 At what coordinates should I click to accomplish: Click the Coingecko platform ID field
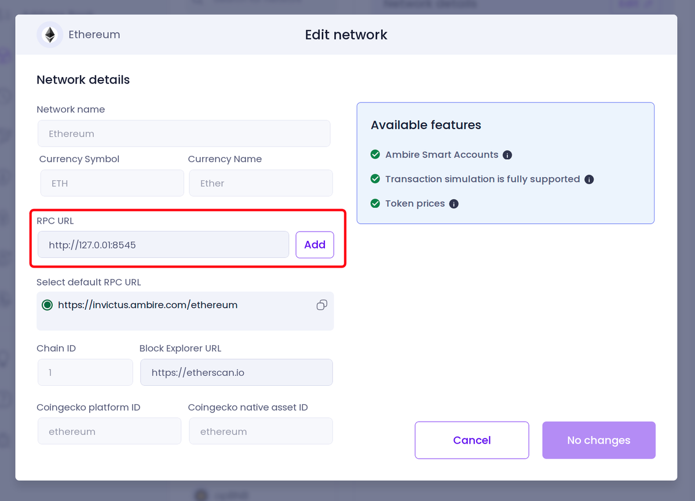109,431
